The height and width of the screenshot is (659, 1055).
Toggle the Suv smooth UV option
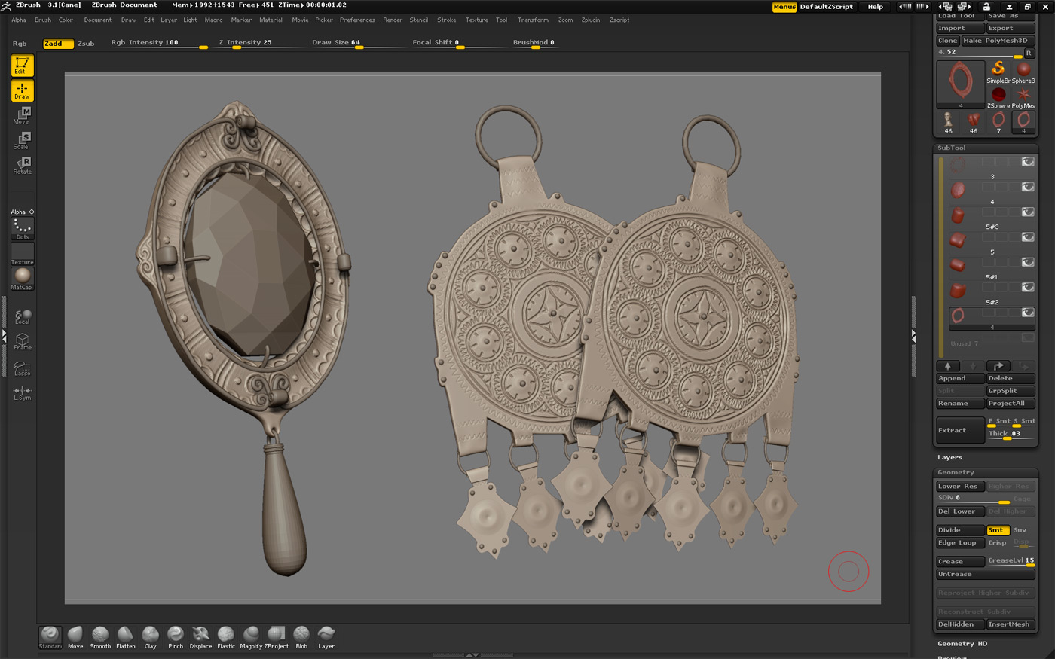click(1020, 530)
